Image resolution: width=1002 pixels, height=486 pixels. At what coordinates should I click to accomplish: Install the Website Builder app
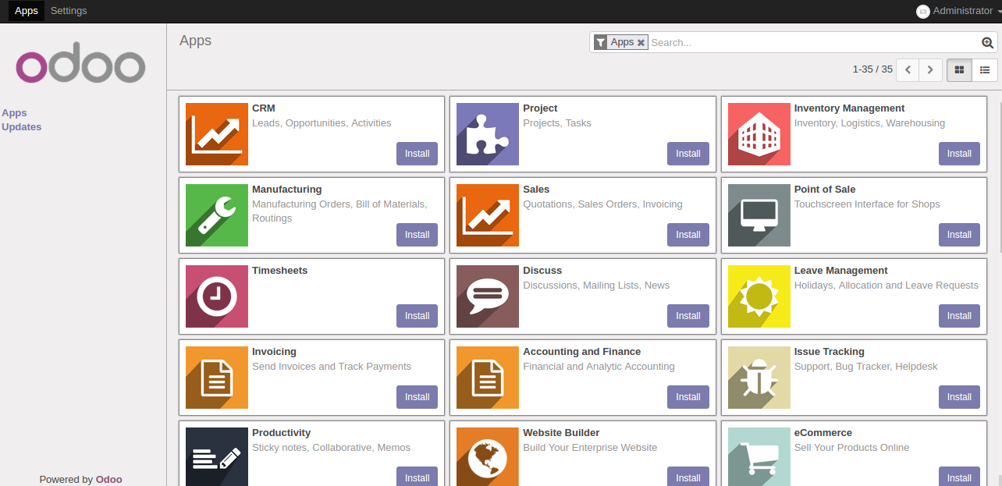[x=688, y=477]
